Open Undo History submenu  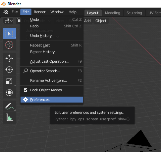52,36
